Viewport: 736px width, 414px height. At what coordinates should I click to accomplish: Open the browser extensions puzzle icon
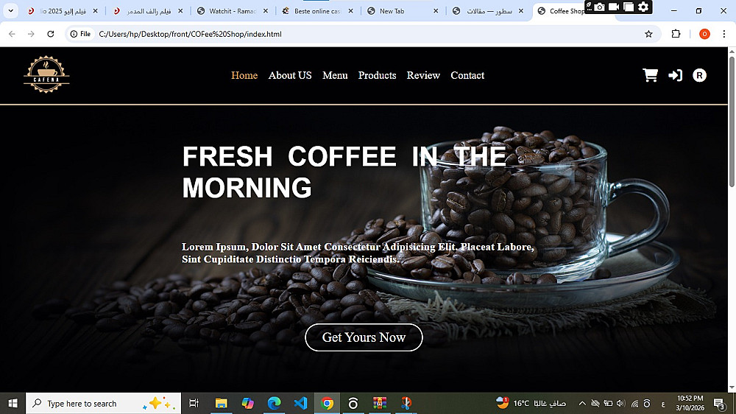676,34
